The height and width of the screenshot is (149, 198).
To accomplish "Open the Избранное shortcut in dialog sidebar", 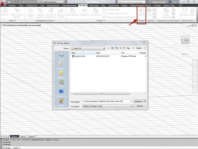I will [61, 74].
